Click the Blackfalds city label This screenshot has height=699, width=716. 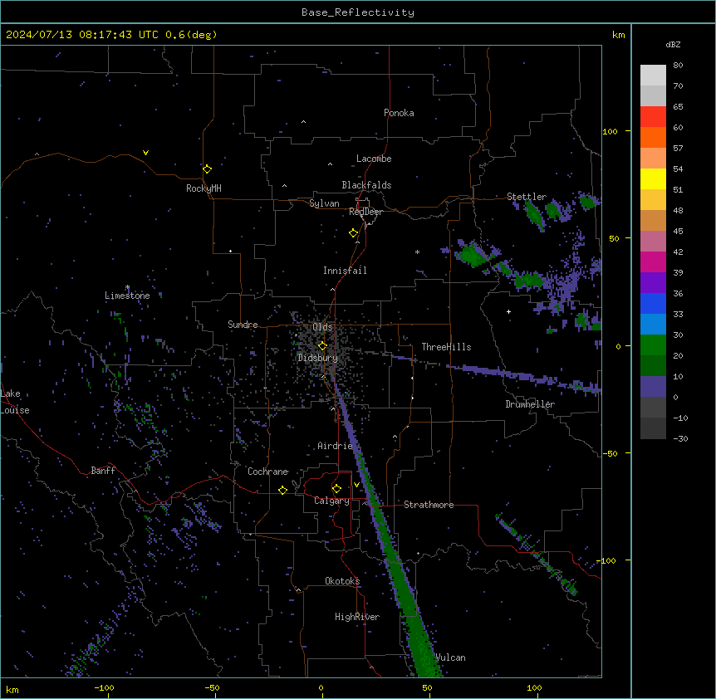coord(366,185)
